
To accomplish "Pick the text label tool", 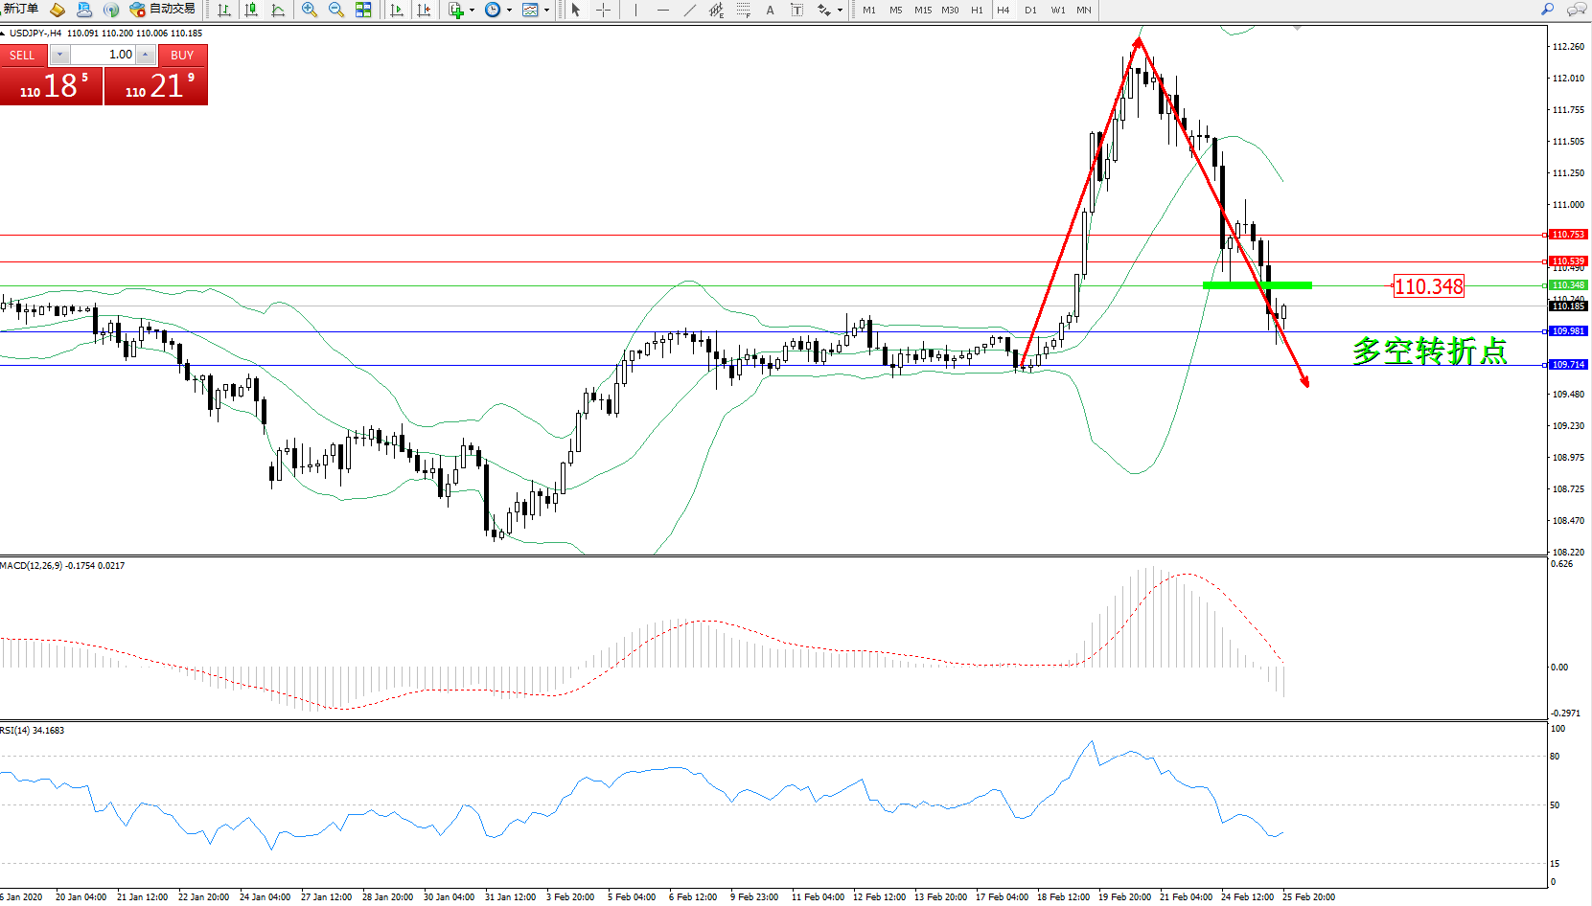I will tap(770, 10).
